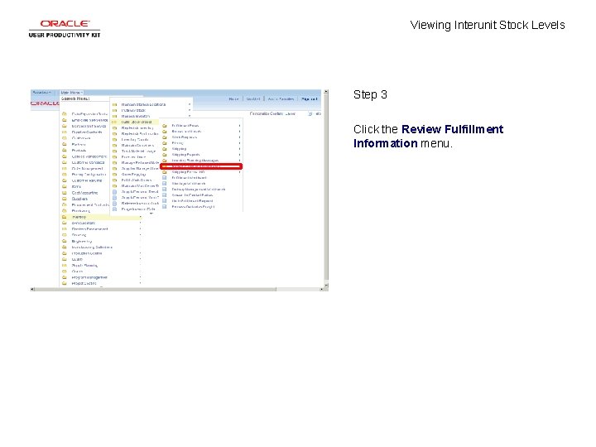Click horizontal scrollbar right arrow
This screenshot has height=447, width=596.
[x=321, y=289]
